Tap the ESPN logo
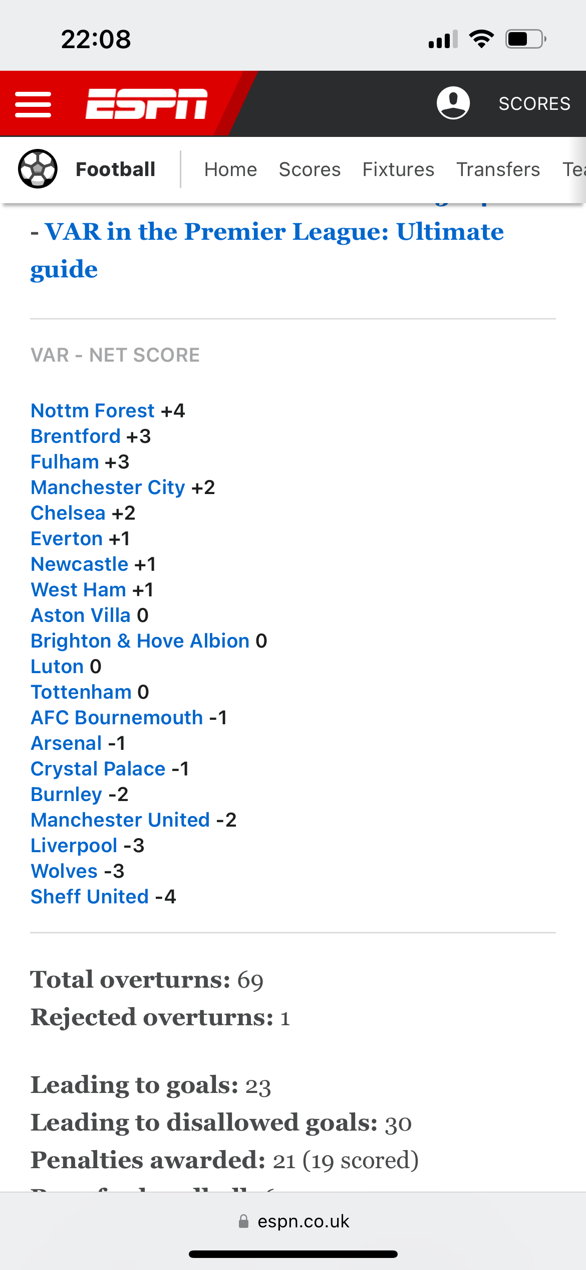Image resolution: width=586 pixels, height=1270 pixels. [146, 104]
